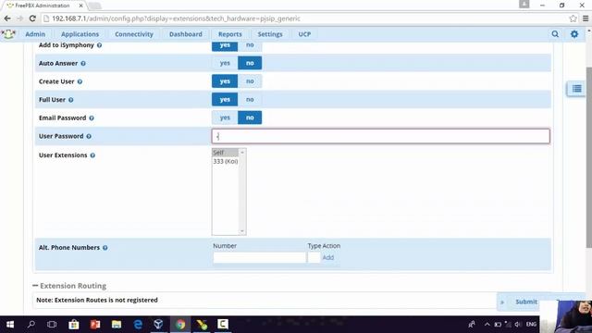Show help for Full User
The image size is (592, 333).
click(70, 100)
